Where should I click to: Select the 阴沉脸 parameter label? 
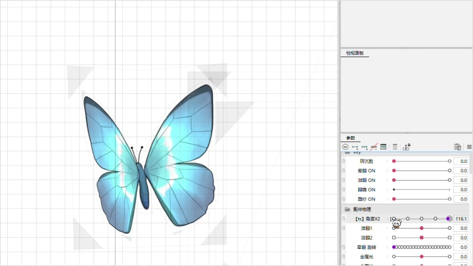click(x=367, y=162)
